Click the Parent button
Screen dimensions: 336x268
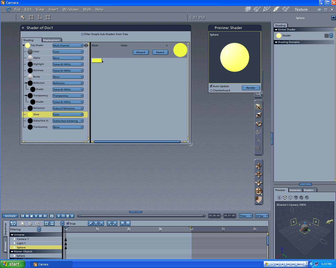160,52
